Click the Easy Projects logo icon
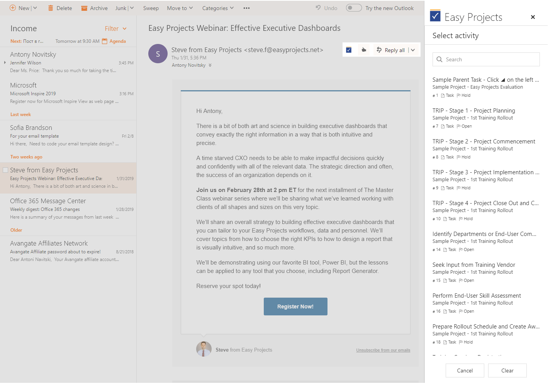Screen dimensions: 548x384 pyautogui.click(x=435, y=15)
